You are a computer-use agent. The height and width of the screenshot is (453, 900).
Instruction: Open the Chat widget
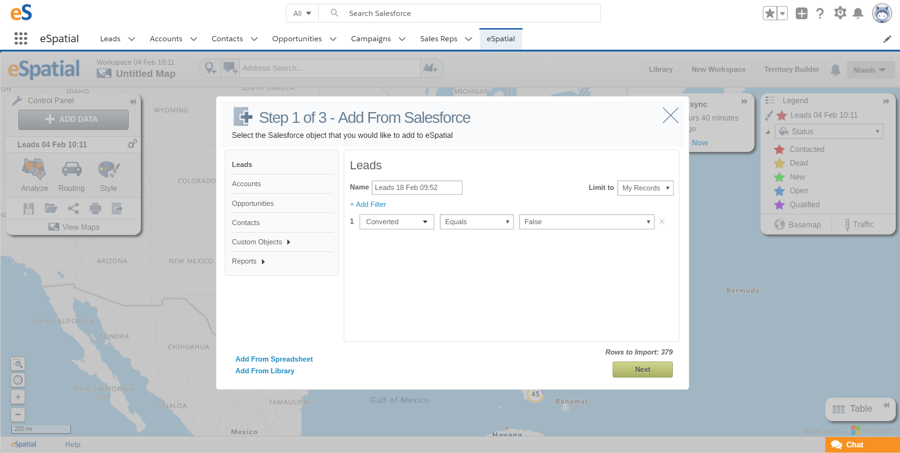pos(862,445)
